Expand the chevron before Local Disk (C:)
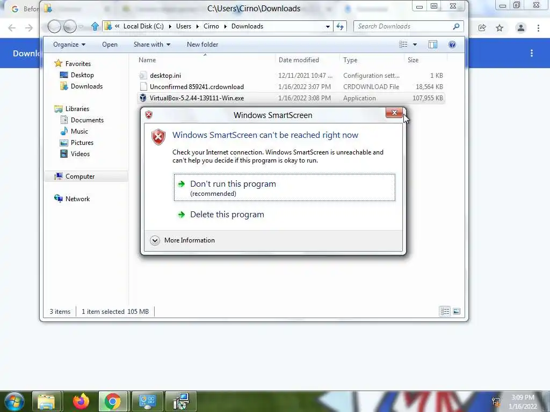The width and height of the screenshot is (550, 412). tap(117, 26)
